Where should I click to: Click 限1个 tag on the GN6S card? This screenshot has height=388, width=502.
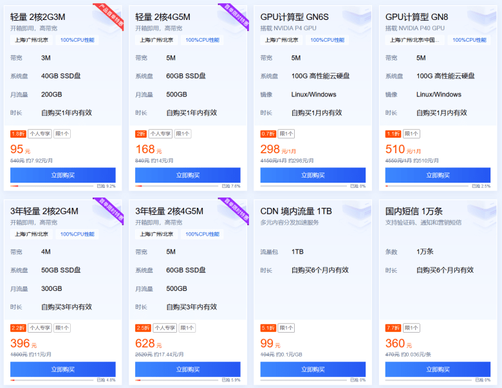286,134
